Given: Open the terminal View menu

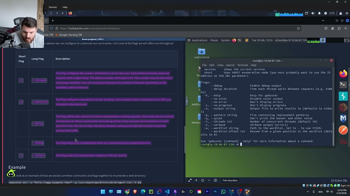Looking at the screenshot, I should point(220,65).
